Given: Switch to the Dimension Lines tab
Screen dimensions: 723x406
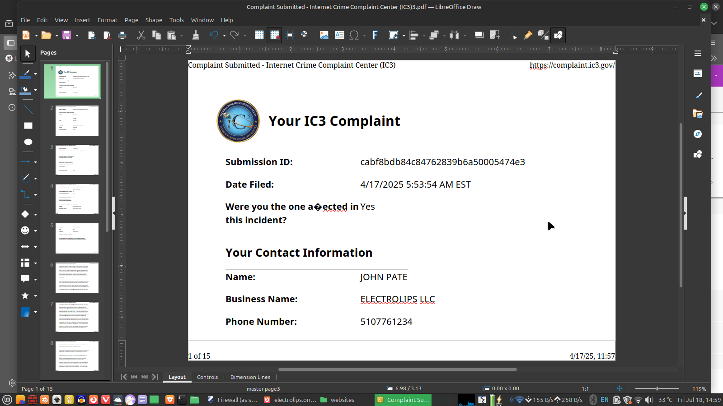Looking at the screenshot, I should click(250, 377).
